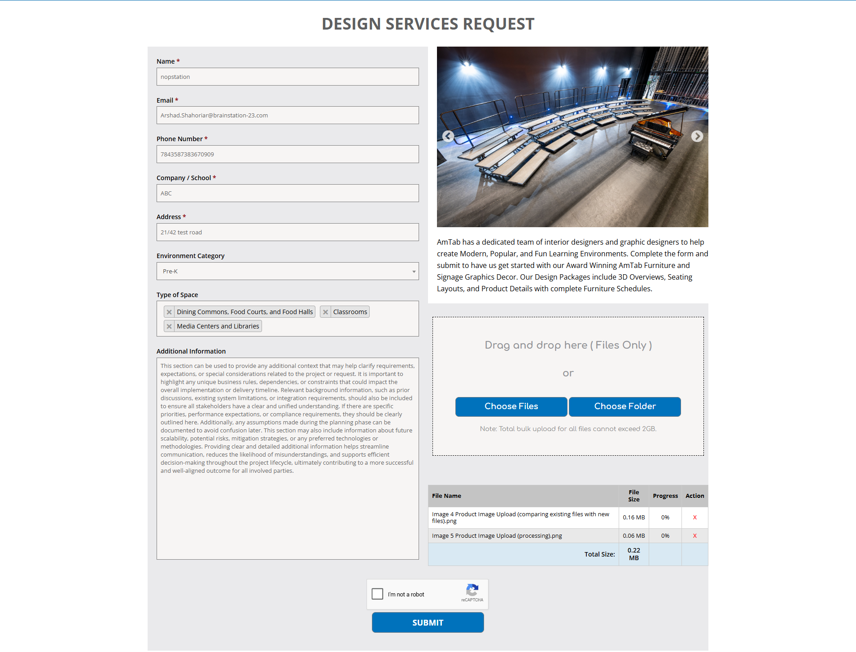This screenshot has height=652, width=856.
Task: Click the Drag and drop here text
Action: pyautogui.click(x=568, y=345)
